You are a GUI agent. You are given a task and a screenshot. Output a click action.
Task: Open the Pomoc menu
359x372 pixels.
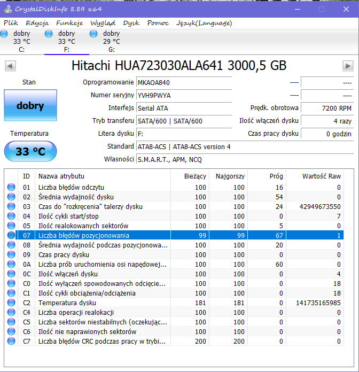click(158, 23)
